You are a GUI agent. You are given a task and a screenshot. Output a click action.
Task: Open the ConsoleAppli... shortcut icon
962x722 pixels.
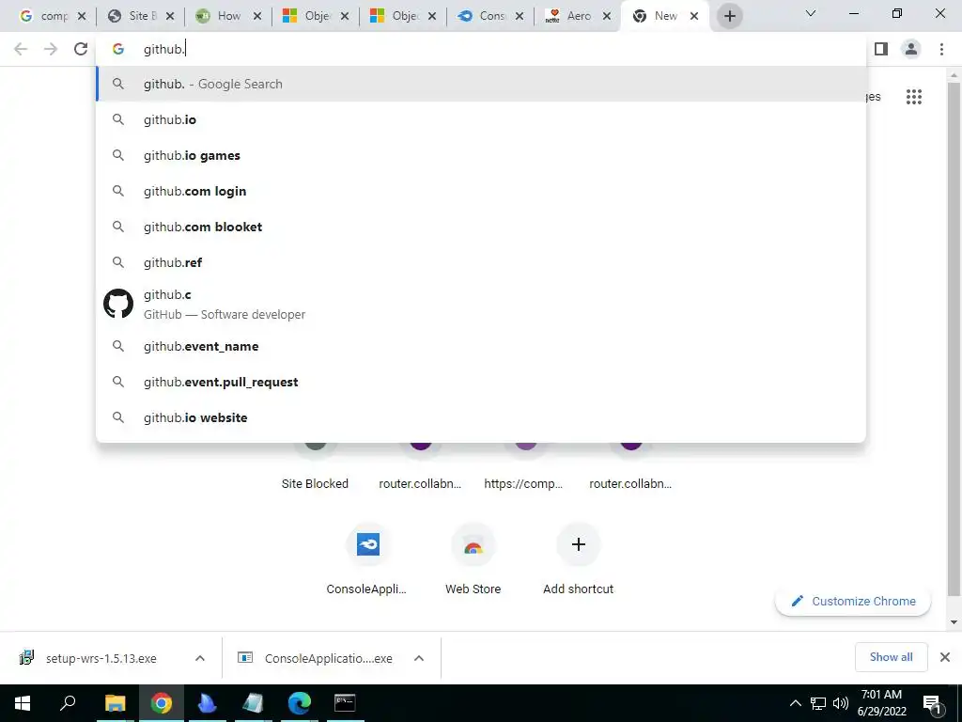367,544
